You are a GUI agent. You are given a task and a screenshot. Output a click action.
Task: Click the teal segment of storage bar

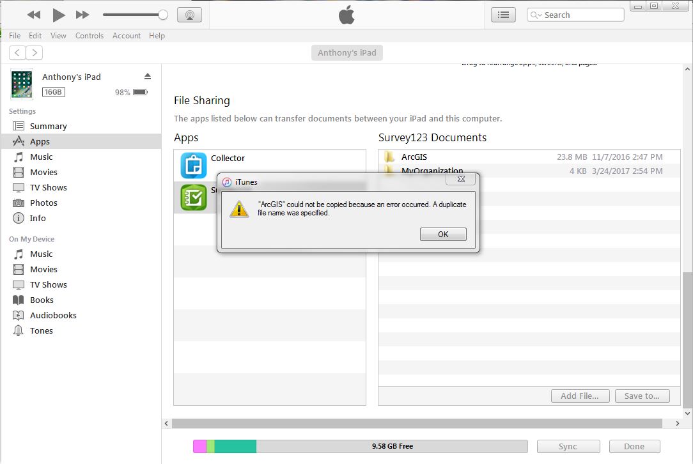tap(235, 446)
